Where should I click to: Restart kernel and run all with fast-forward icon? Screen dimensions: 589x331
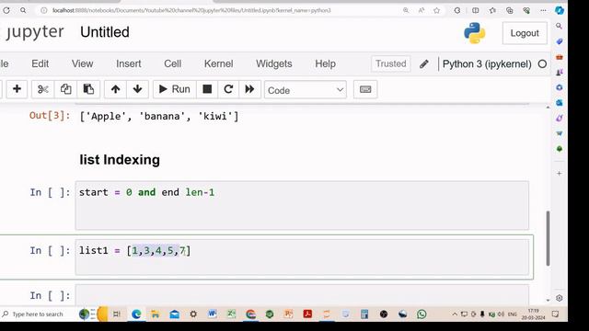point(249,89)
